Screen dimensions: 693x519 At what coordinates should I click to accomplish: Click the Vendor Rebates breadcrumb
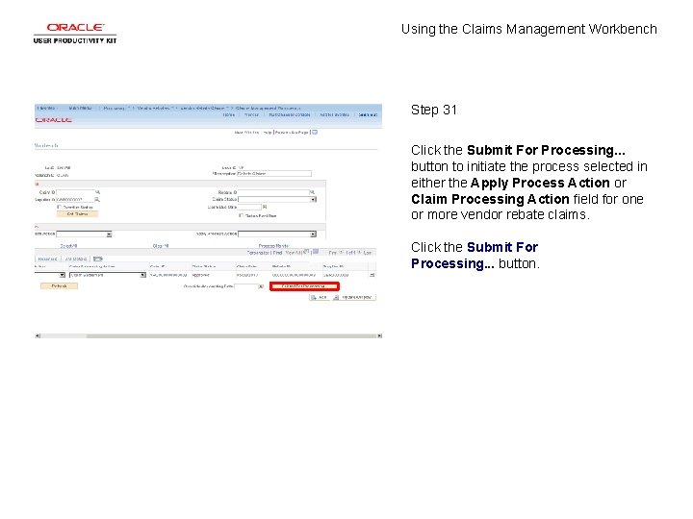(153, 108)
